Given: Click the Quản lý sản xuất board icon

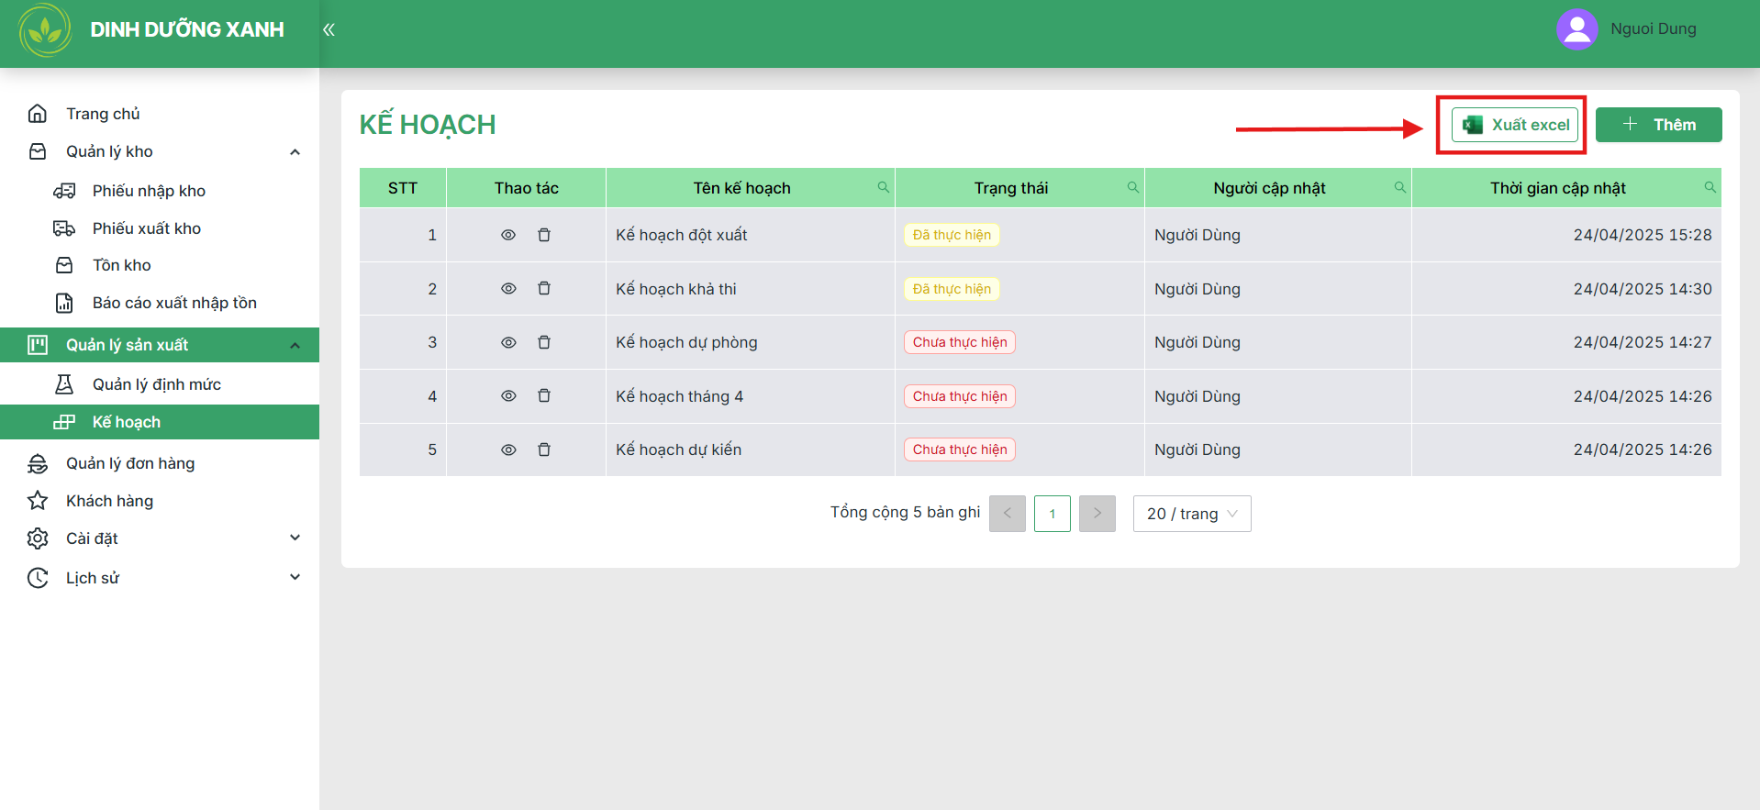Looking at the screenshot, I should (38, 345).
